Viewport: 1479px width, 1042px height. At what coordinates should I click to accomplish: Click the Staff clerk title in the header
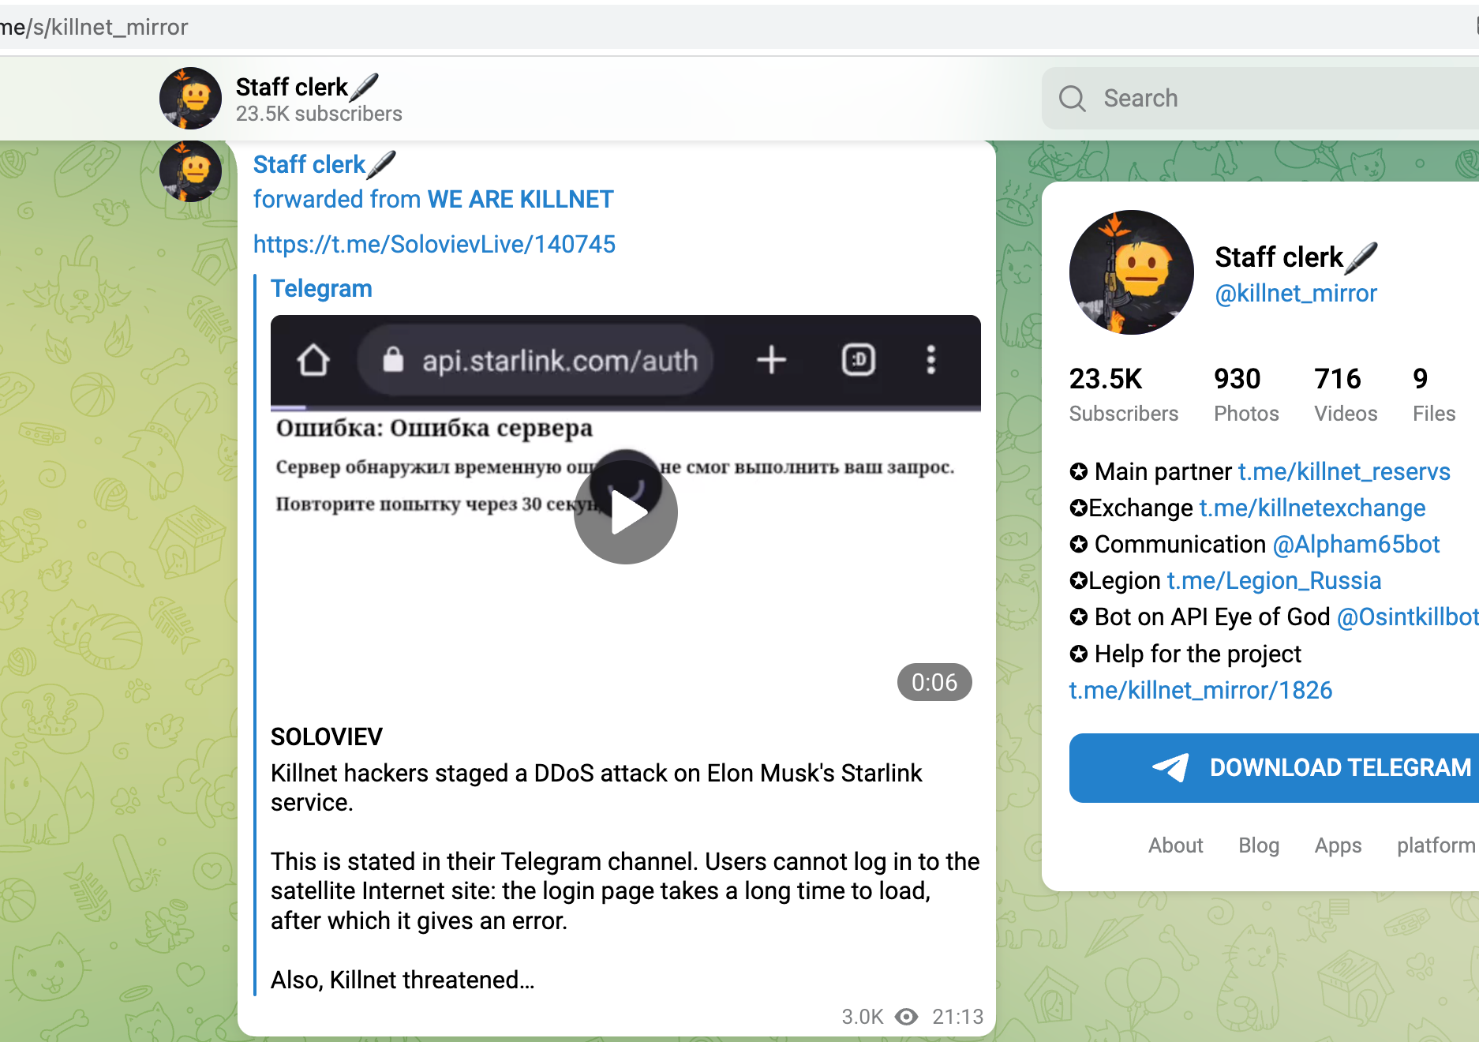pos(307,87)
